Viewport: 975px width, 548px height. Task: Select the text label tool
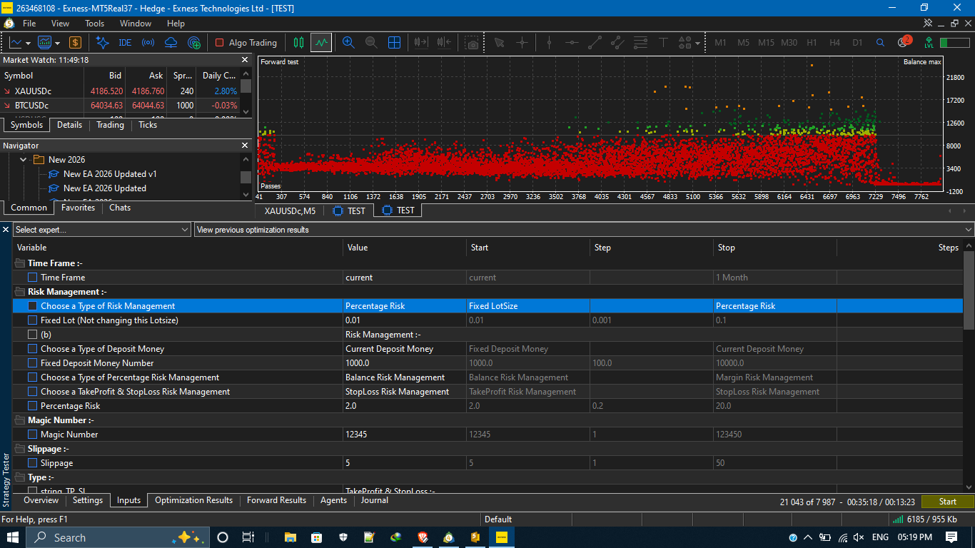click(663, 43)
